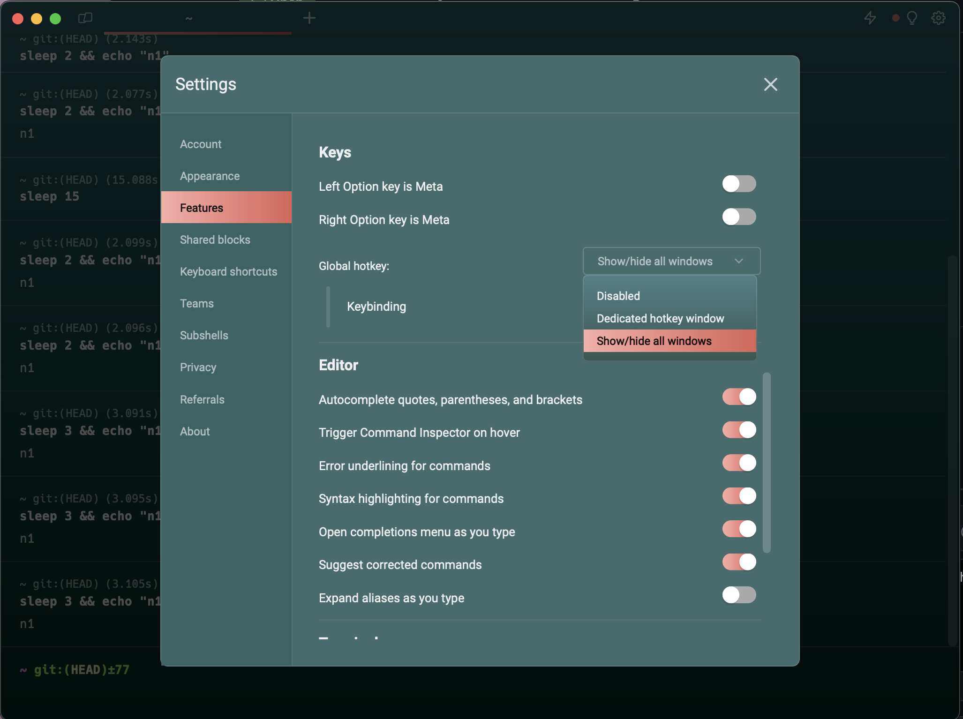
Task: Choose 'Dedicated hotkey window' option
Action: 660,318
